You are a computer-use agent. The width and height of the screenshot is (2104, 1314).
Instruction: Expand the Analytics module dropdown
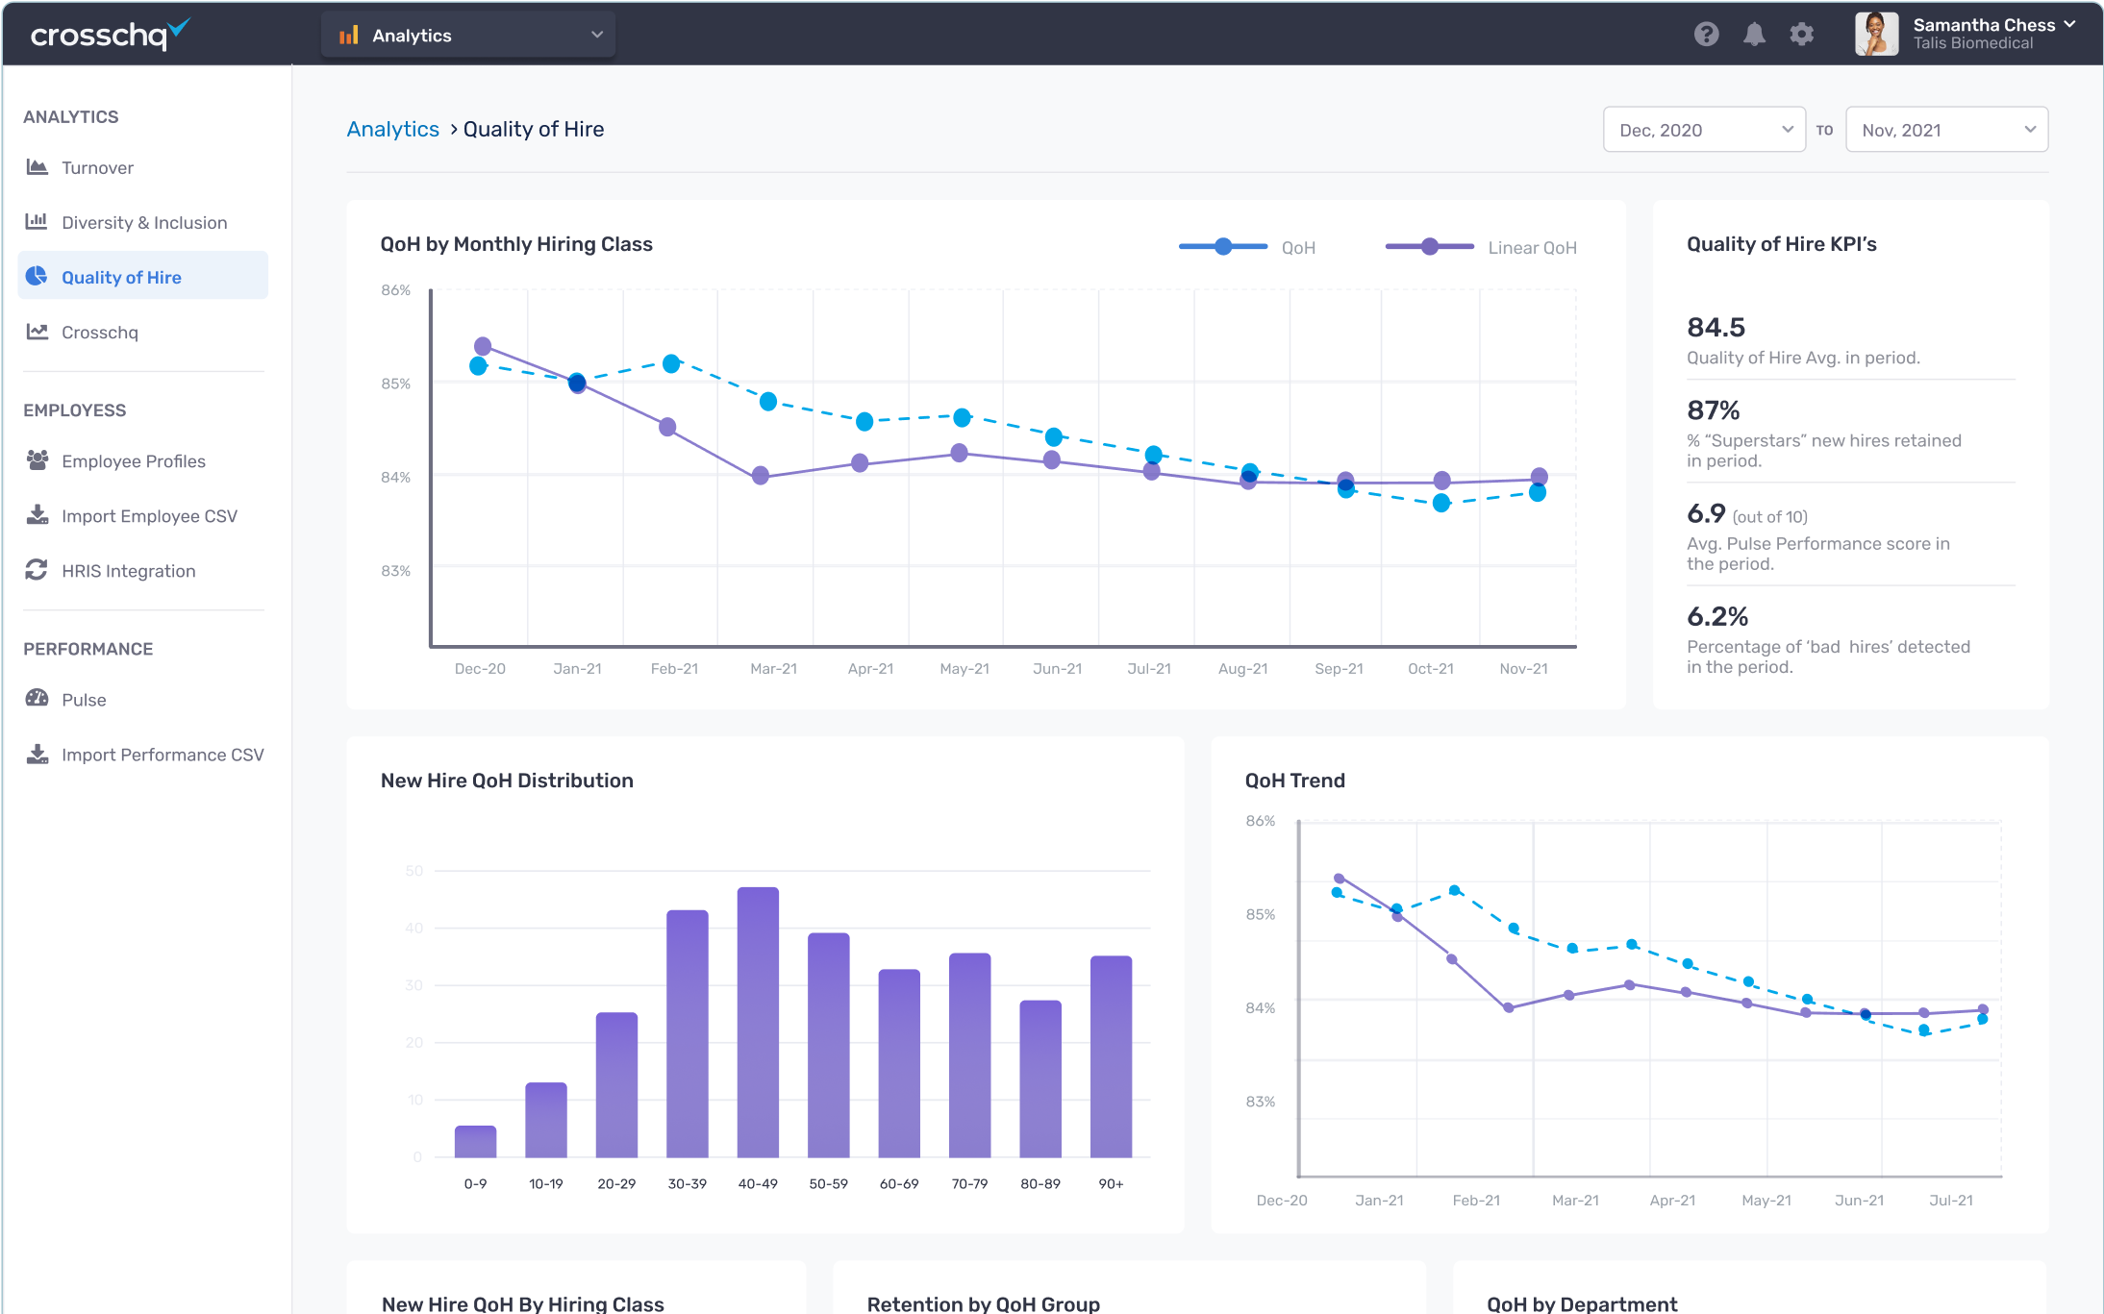[468, 35]
